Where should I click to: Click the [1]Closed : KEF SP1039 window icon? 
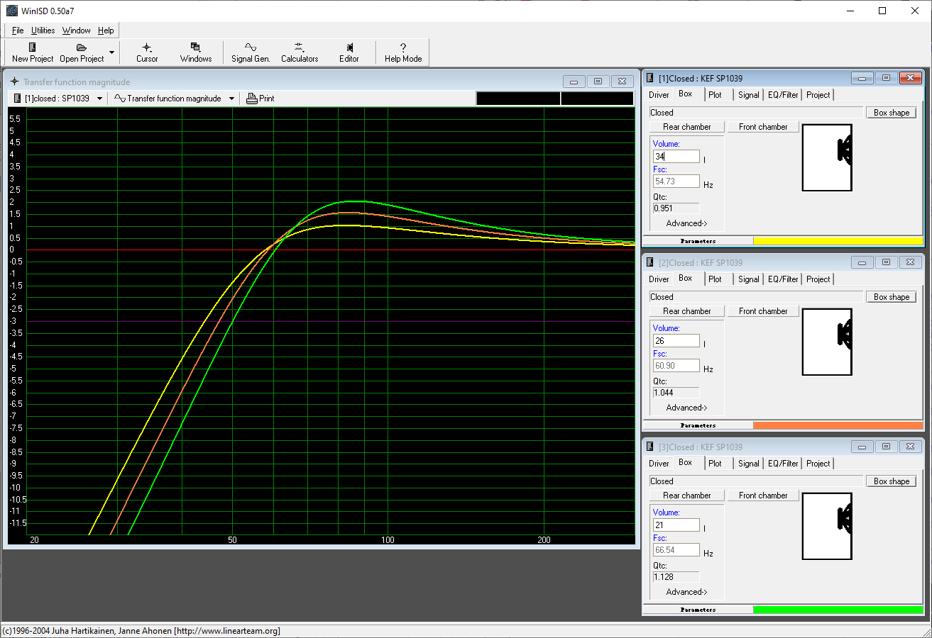(651, 78)
